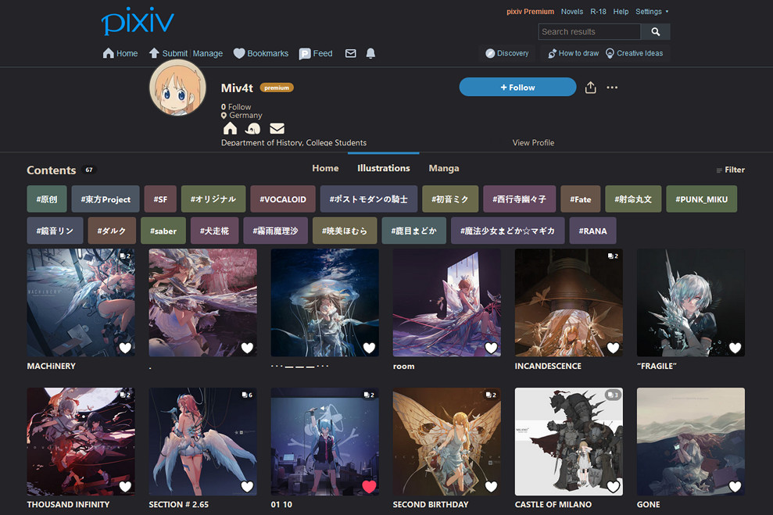Unlike the already-liked '01 10' artwork
The width and height of the screenshot is (773, 515).
point(368,486)
